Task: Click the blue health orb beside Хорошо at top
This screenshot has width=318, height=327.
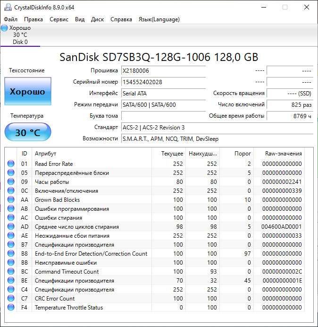Action: tap(4, 28)
